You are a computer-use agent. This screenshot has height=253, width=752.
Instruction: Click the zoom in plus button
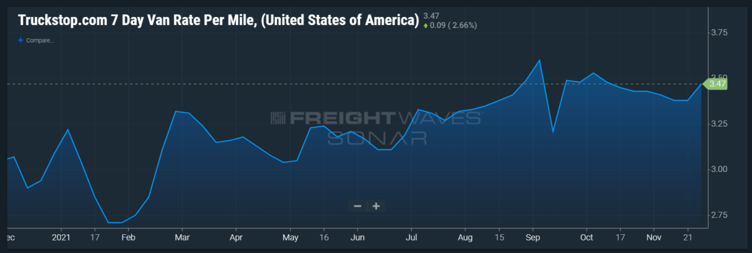(376, 206)
